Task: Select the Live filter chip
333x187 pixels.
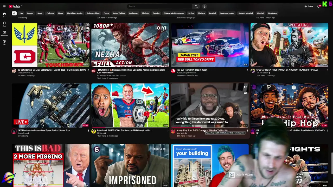Action: (x=21, y=13)
